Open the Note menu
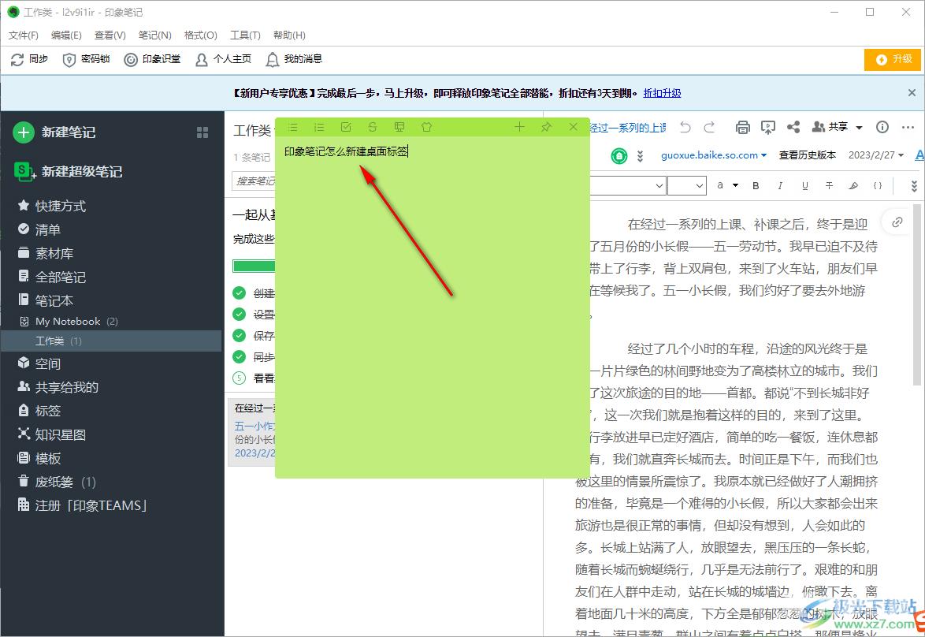 click(154, 35)
